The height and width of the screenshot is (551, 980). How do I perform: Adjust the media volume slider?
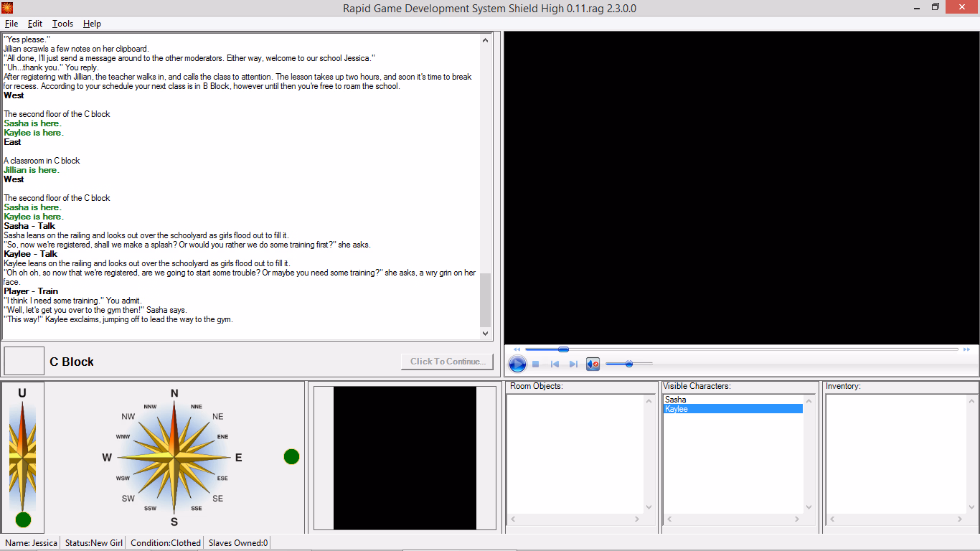tap(629, 364)
